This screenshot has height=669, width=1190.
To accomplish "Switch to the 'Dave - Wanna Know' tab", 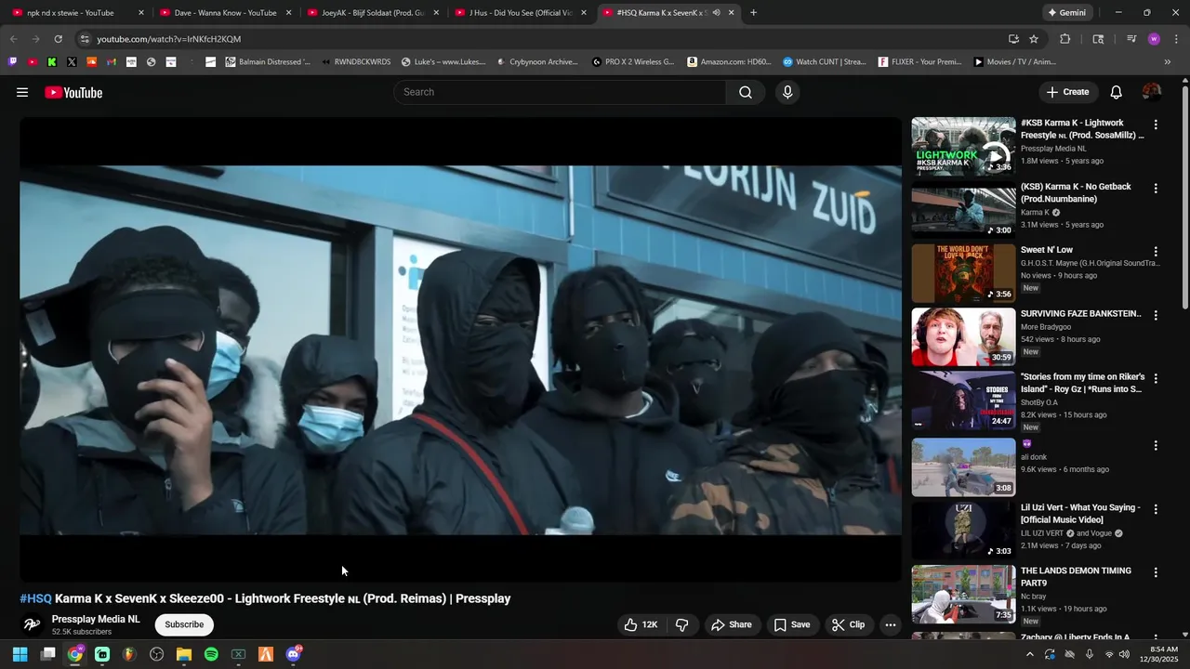I will (225, 13).
